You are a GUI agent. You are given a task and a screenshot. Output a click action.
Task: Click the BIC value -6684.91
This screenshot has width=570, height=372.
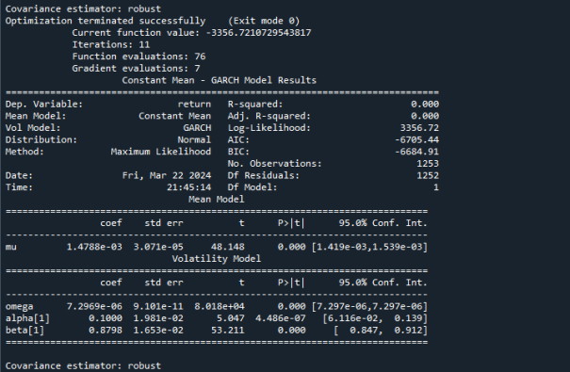click(417, 152)
